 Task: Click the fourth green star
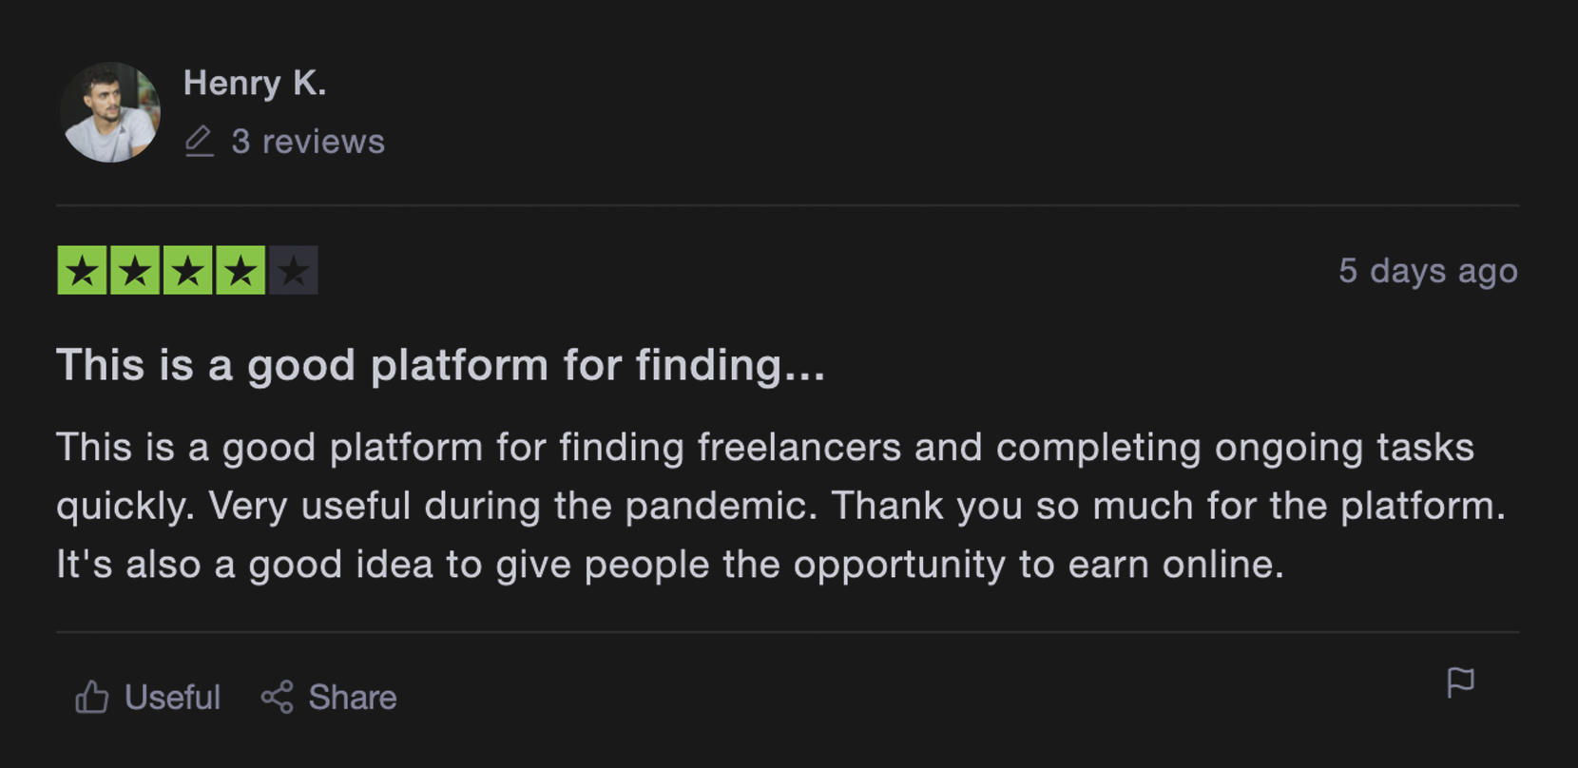click(x=241, y=271)
